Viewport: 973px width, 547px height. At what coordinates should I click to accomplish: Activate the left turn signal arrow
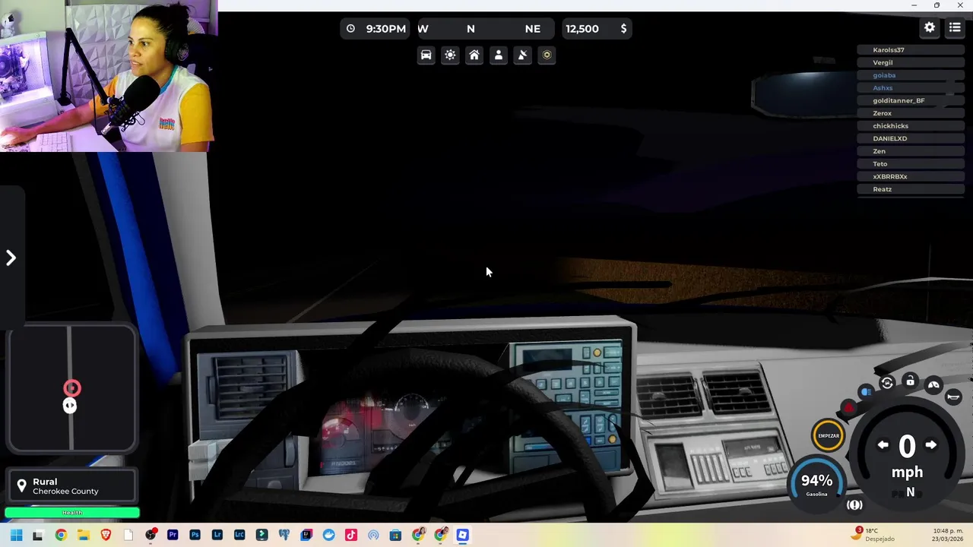(883, 445)
